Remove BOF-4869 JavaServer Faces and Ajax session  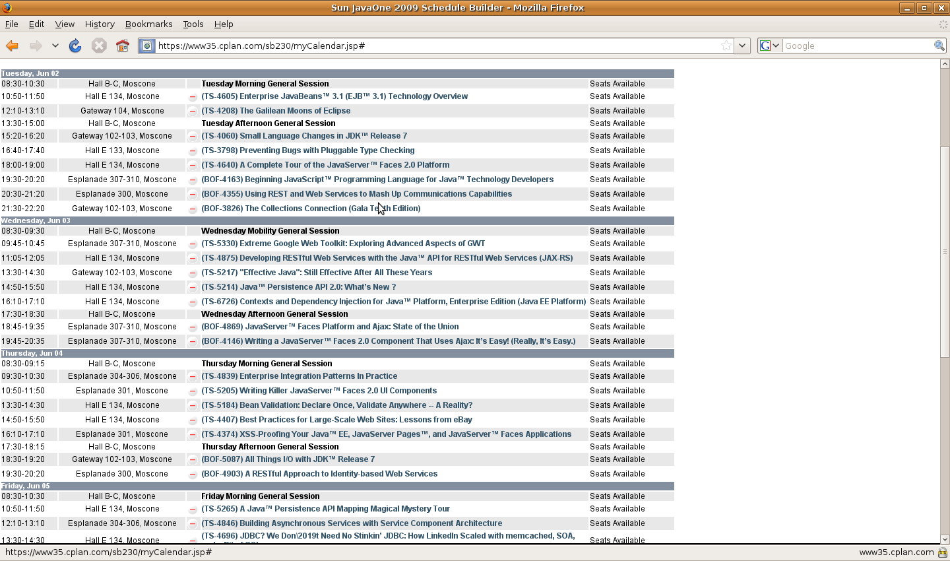click(x=193, y=327)
